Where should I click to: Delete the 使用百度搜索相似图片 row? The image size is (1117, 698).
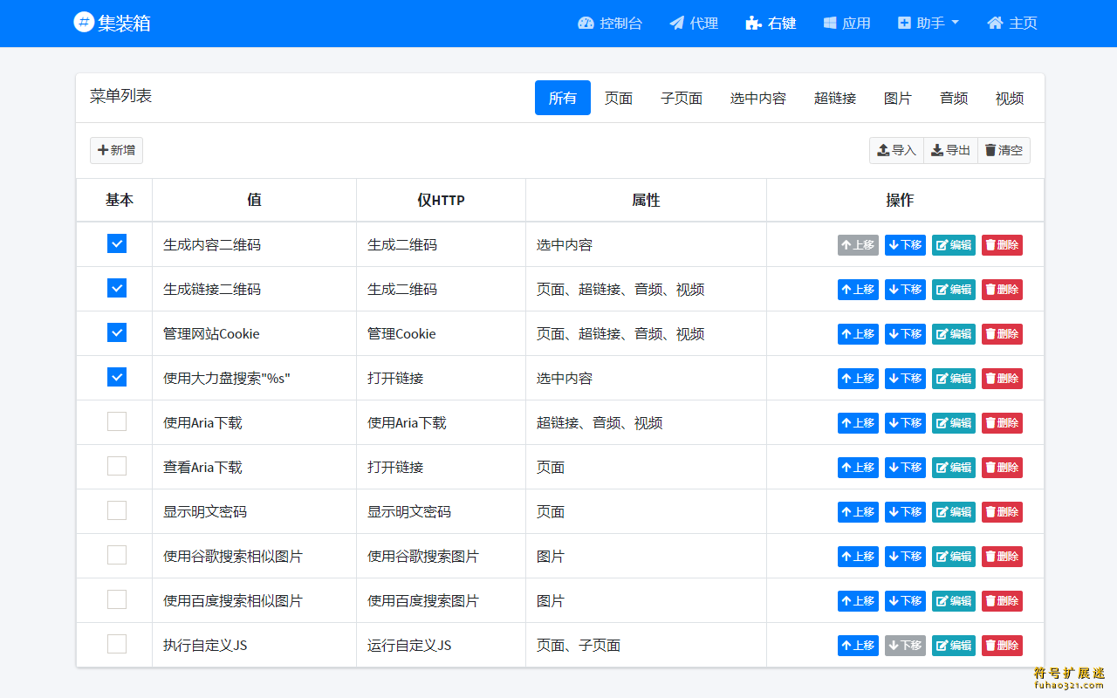click(x=1002, y=601)
